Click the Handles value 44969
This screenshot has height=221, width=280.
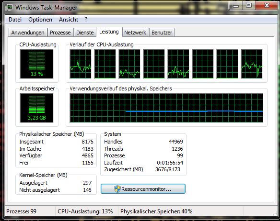click(175, 142)
